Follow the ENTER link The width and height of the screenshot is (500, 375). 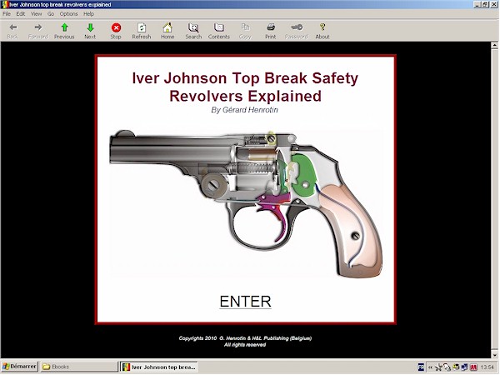[x=246, y=302]
